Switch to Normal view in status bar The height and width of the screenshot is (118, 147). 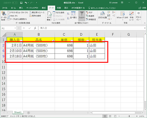point(105,116)
